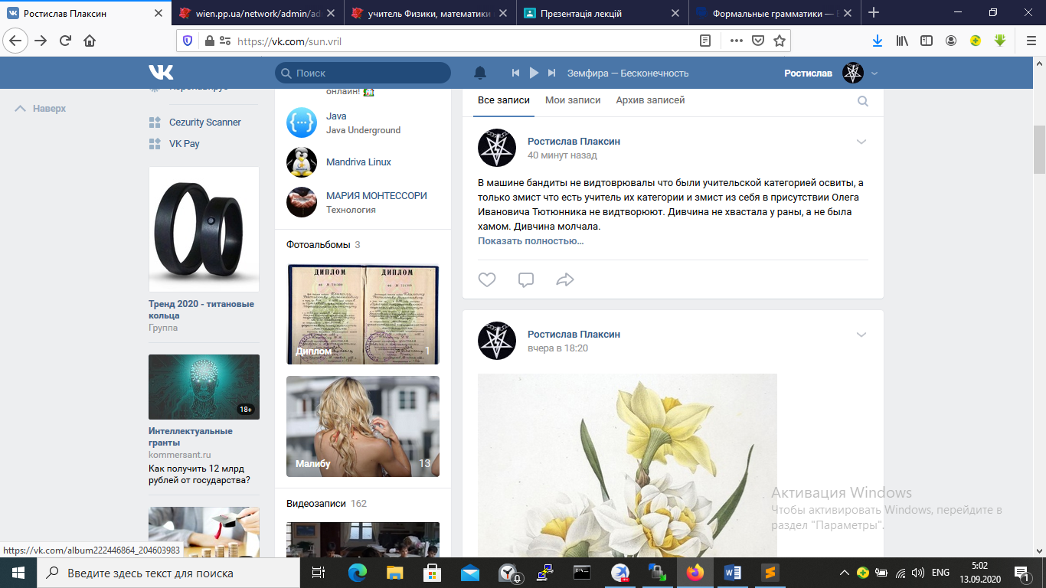This screenshot has width=1046, height=588.
Task: Click the VK logo in header
Action: point(161,73)
